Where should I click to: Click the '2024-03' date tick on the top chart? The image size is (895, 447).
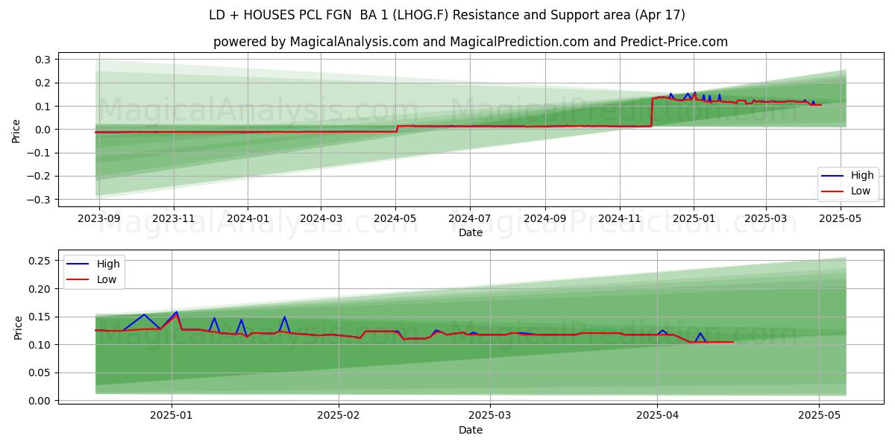tap(321, 218)
